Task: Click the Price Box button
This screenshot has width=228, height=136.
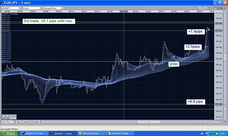Action: tap(35, 122)
